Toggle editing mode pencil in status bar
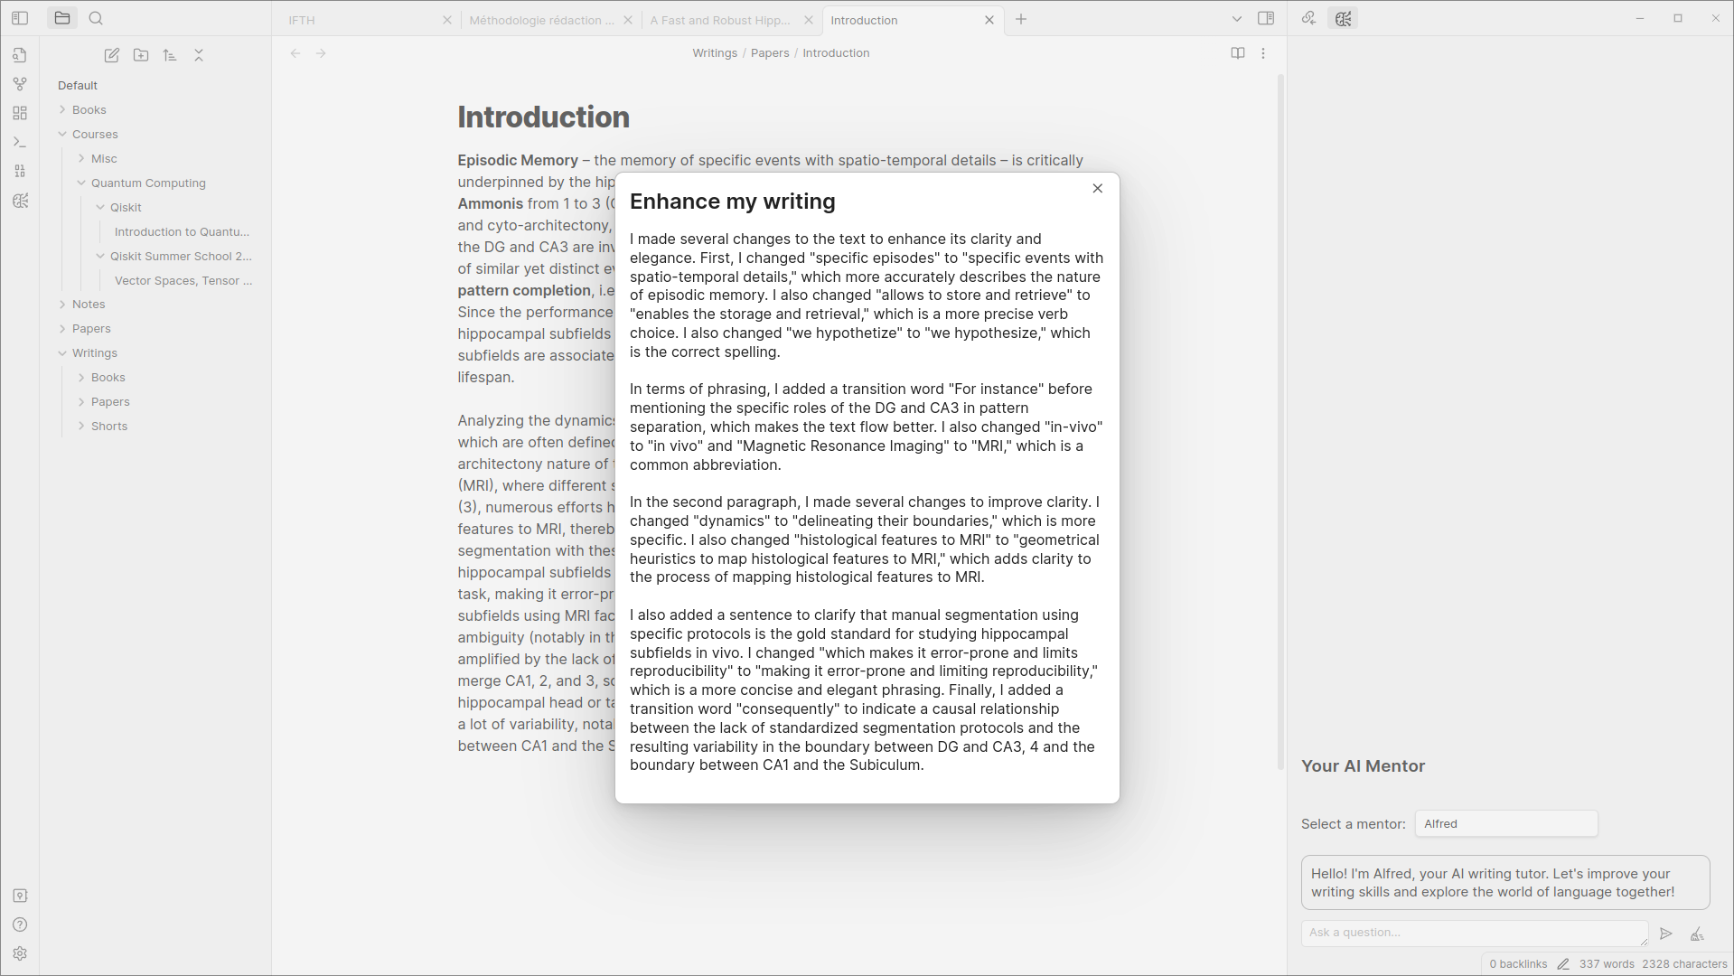 [1563, 964]
